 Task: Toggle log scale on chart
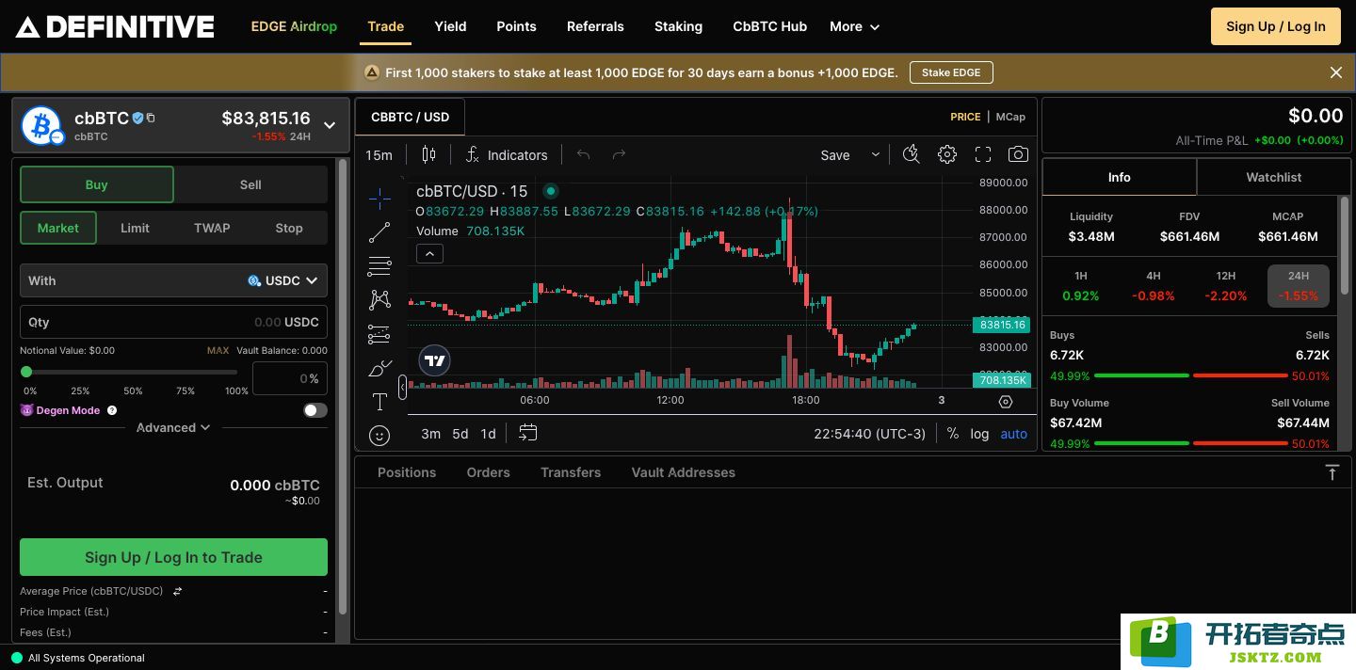(x=979, y=434)
